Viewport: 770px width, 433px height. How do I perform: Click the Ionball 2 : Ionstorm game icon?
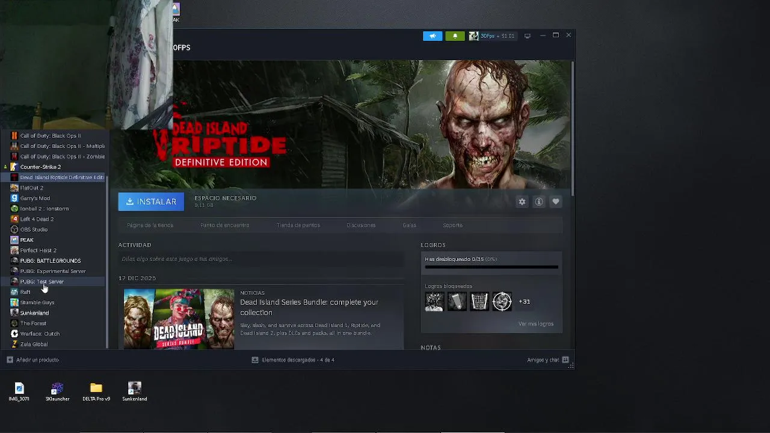coord(14,209)
